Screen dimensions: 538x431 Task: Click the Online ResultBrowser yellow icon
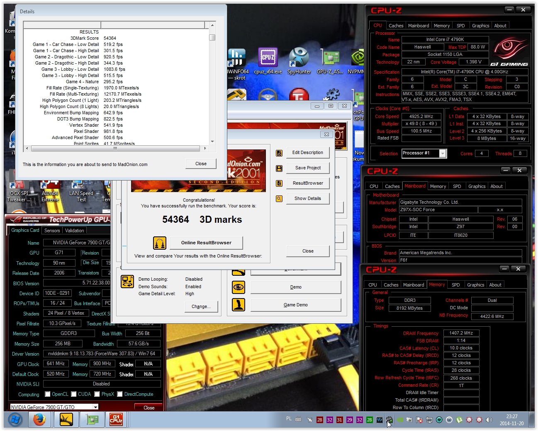pos(160,243)
